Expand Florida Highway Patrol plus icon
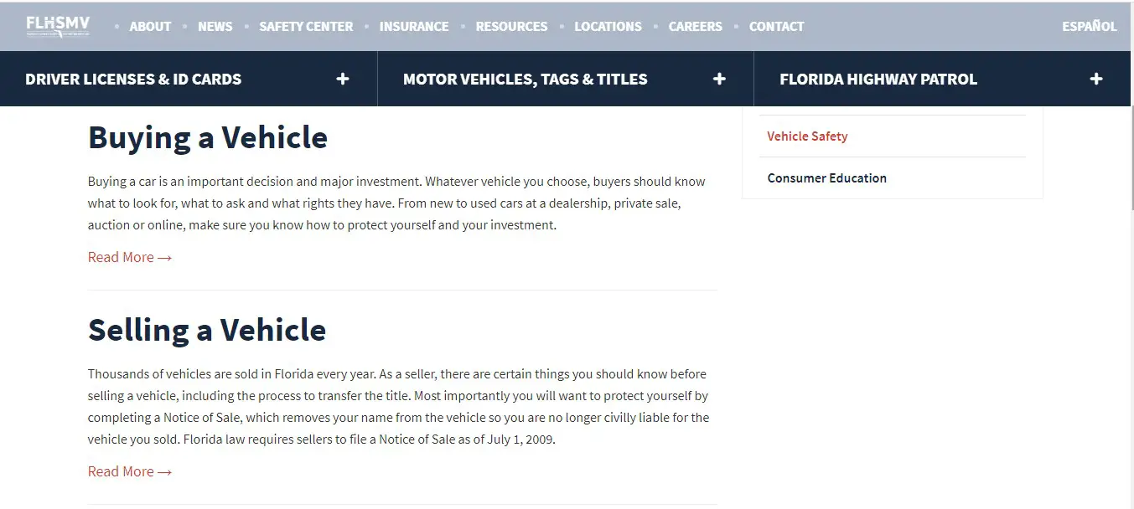Image resolution: width=1134 pixels, height=509 pixels. (1096, 79)
